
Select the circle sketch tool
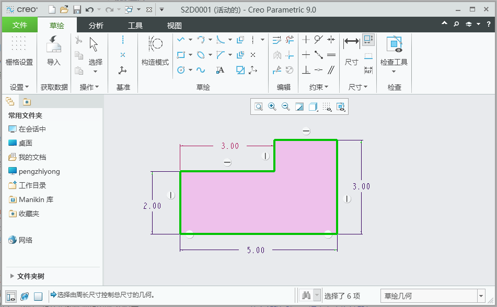181,70
